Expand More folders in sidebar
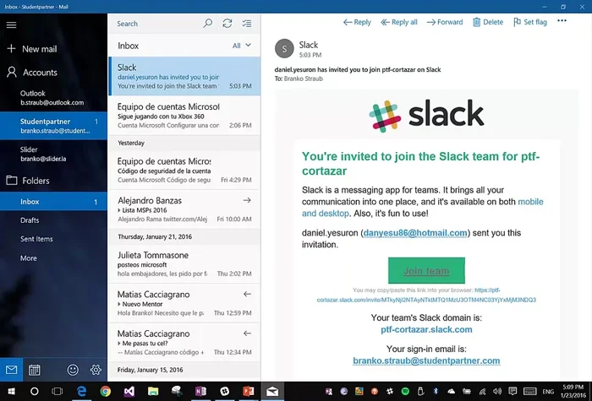The width and height of the screenshot is (592, 401). tap(29, 257)
